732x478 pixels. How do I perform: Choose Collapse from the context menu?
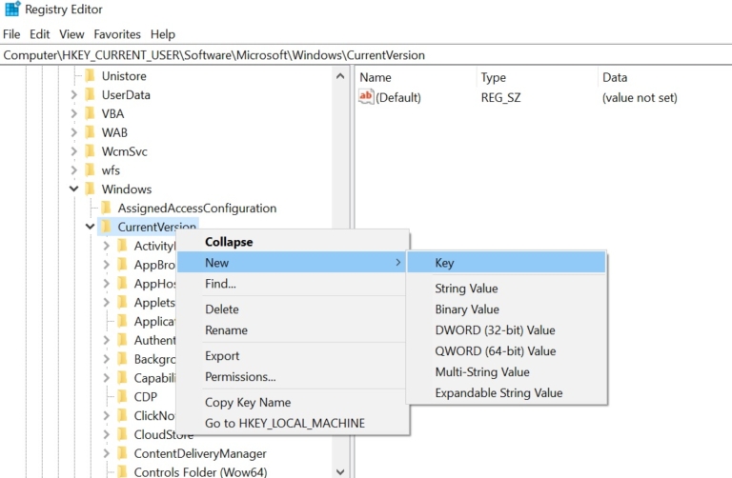tap(294, 242)
